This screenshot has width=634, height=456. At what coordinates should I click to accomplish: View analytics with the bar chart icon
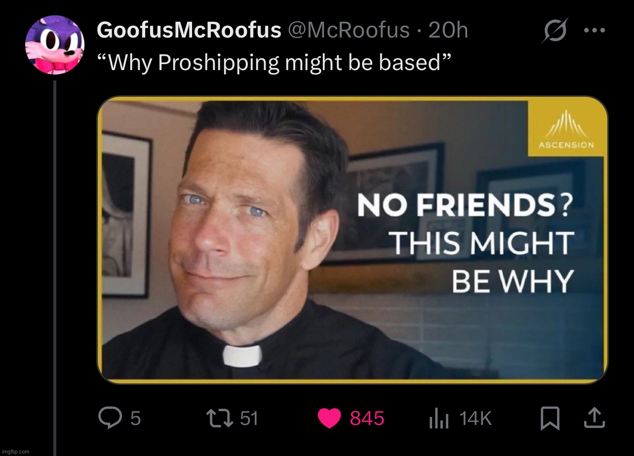[438, 418]
